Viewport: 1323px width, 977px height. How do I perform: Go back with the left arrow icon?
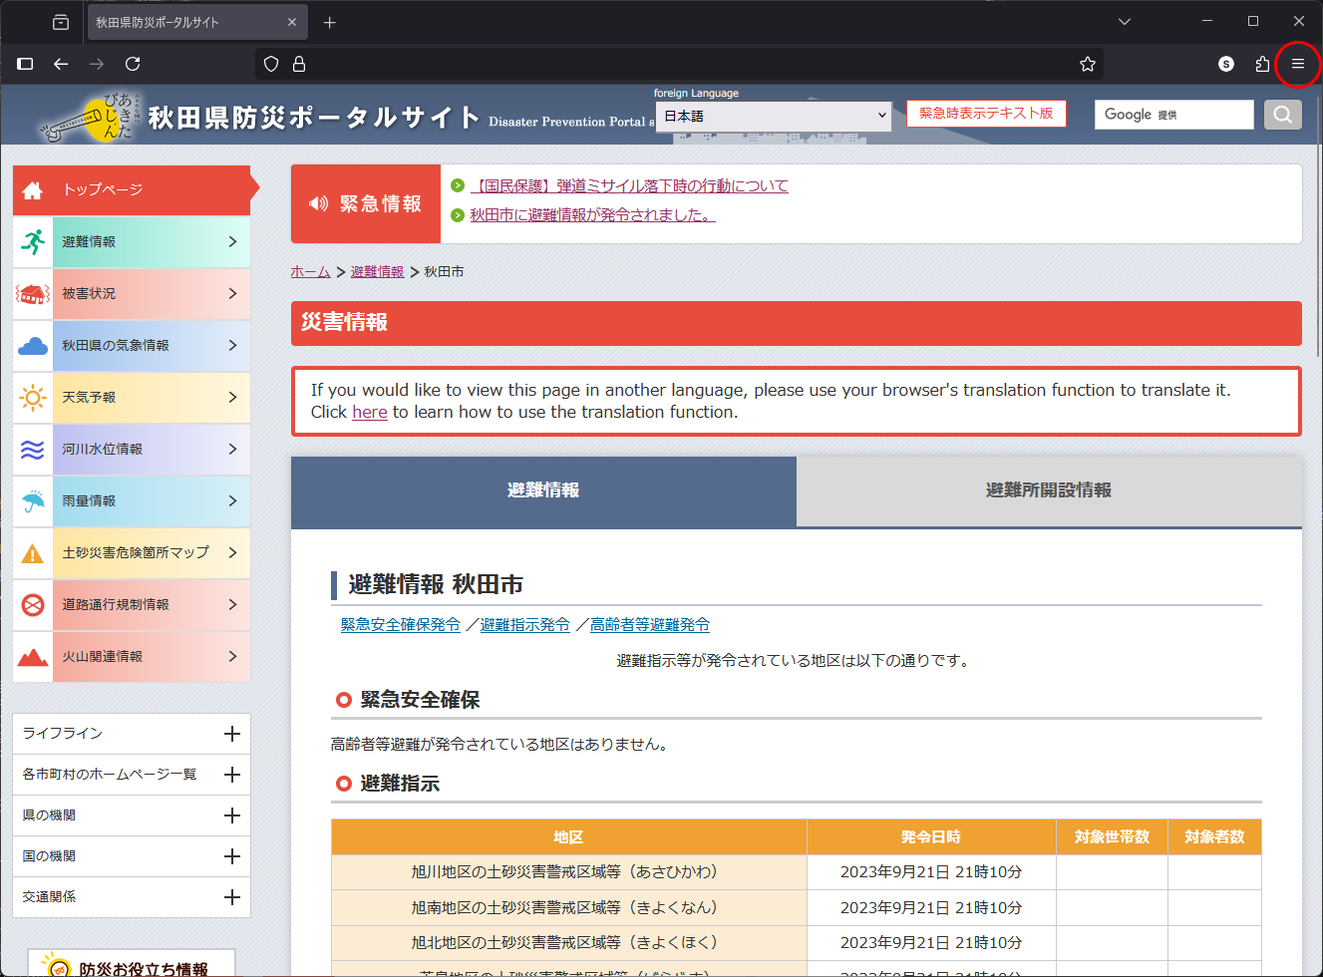[x=61, y=64]
